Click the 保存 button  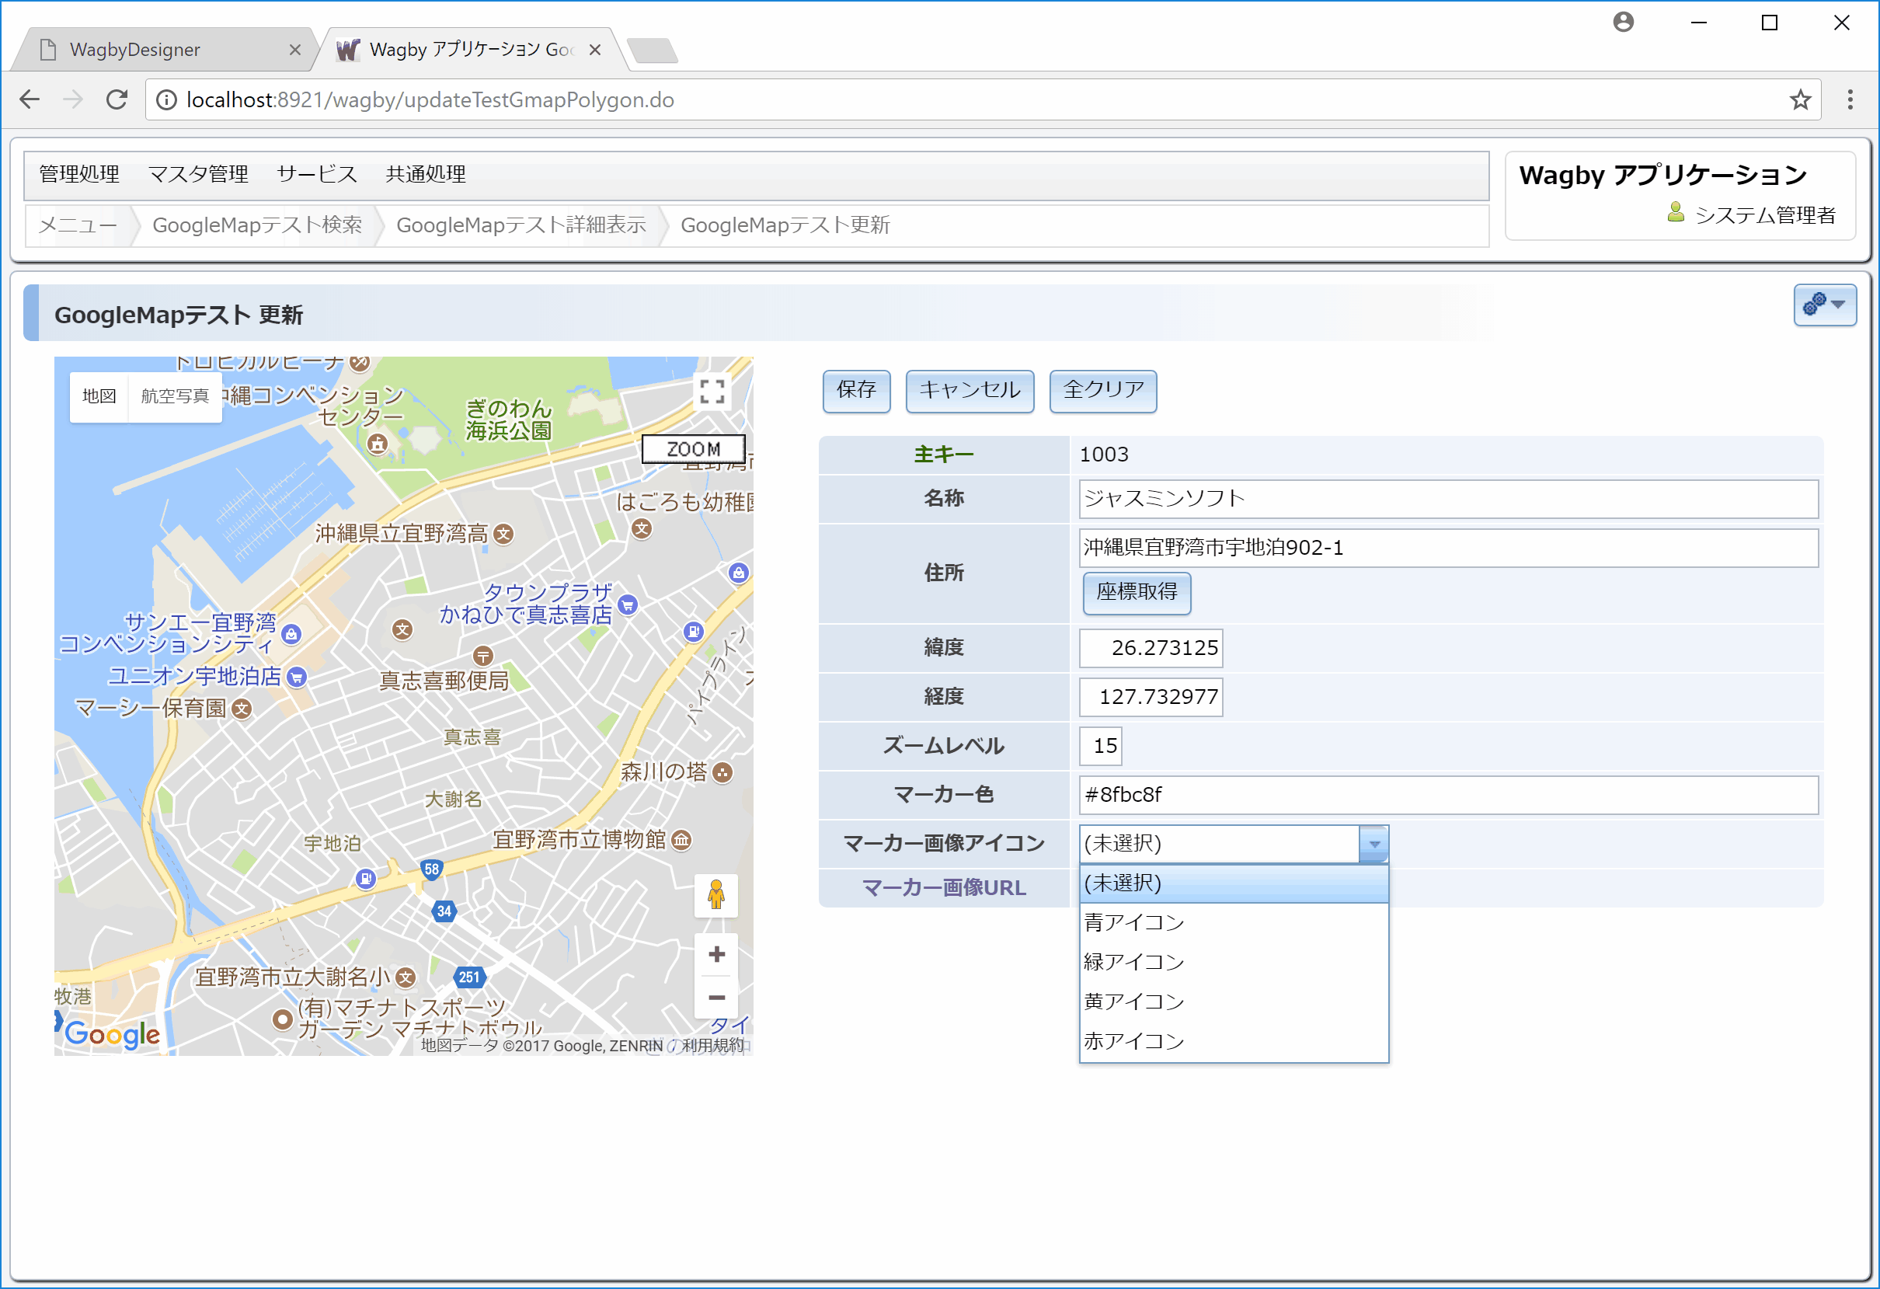tap(856, 391)
